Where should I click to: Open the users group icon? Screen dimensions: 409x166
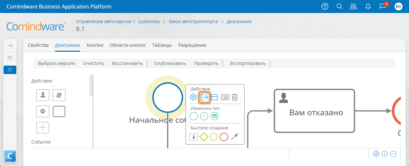353,6
